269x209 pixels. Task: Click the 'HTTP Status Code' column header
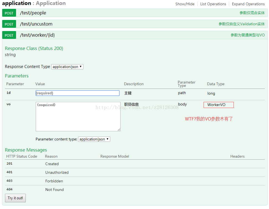[x=22, y=157]
